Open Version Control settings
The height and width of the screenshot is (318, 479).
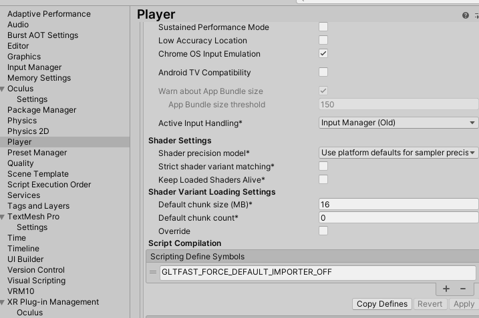click(36, 270)
